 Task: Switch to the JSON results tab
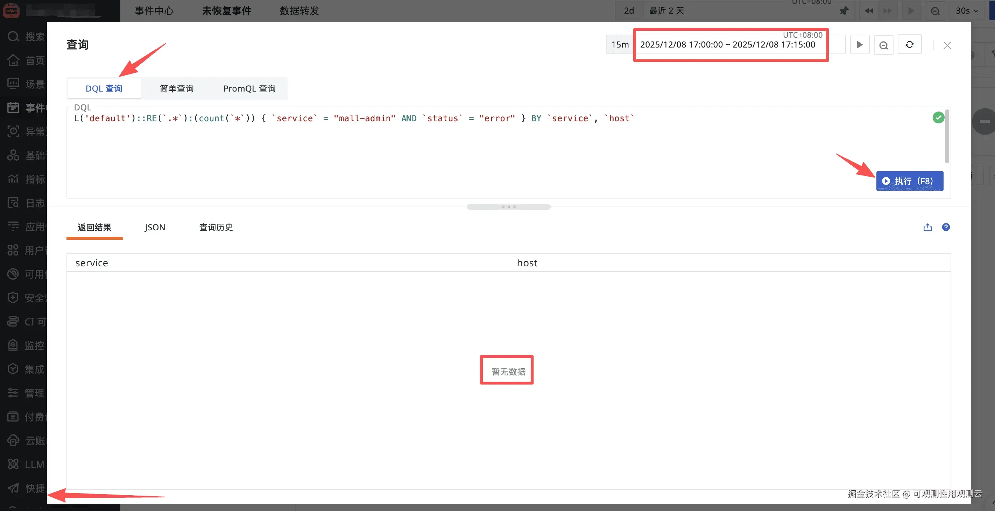[x=155, y=227]
